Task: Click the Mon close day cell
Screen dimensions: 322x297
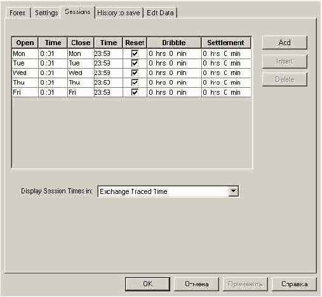Action: click(81, 53)
